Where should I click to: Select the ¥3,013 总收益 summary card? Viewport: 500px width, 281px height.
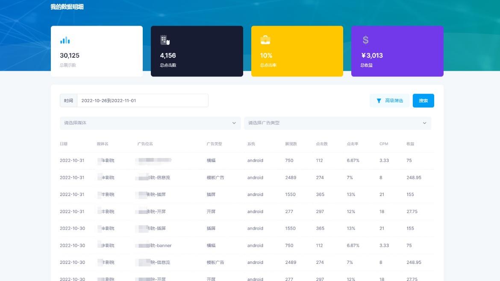397,51
